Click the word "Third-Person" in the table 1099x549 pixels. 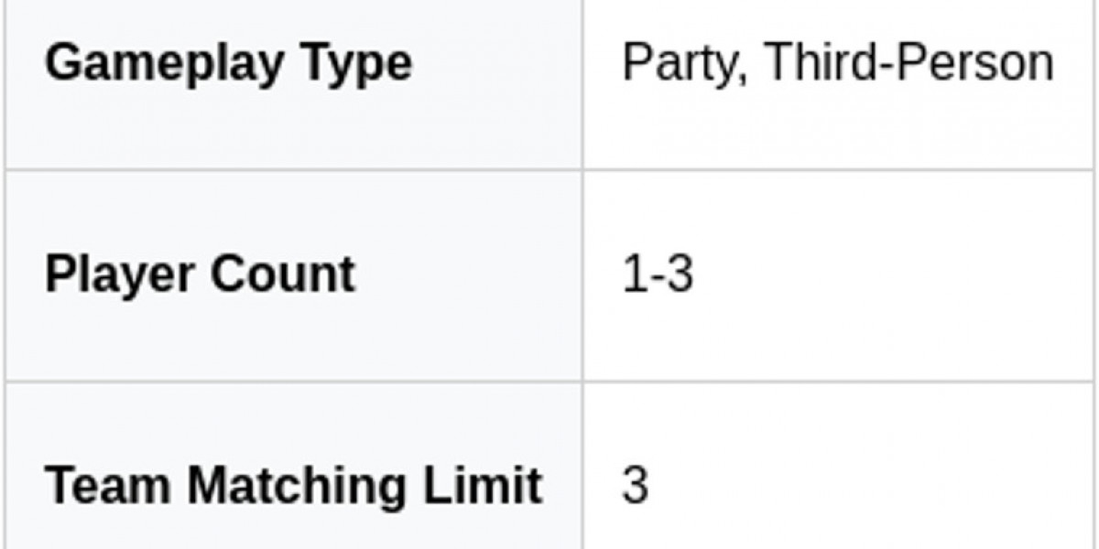point(909,64)
